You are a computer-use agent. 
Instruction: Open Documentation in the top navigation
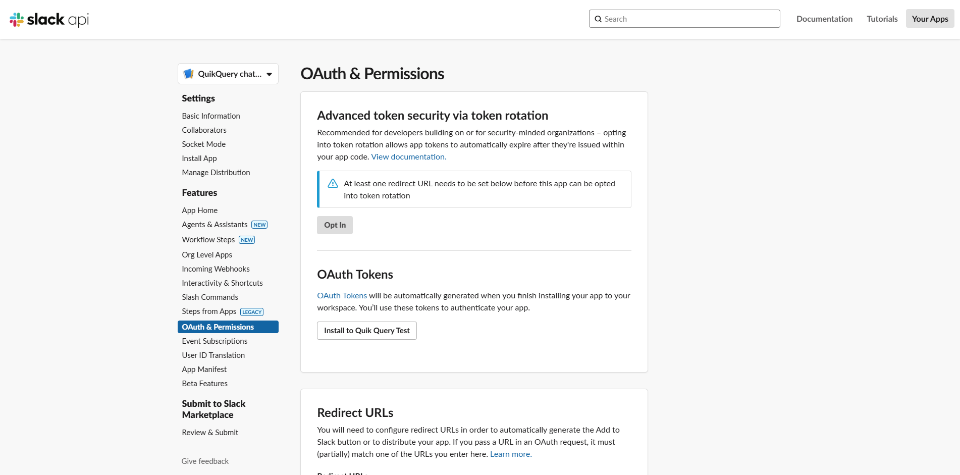pos(824,19)
